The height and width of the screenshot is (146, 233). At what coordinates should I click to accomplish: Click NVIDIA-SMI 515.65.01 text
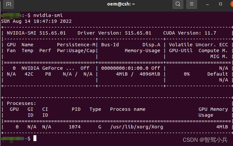click(36, 33)
